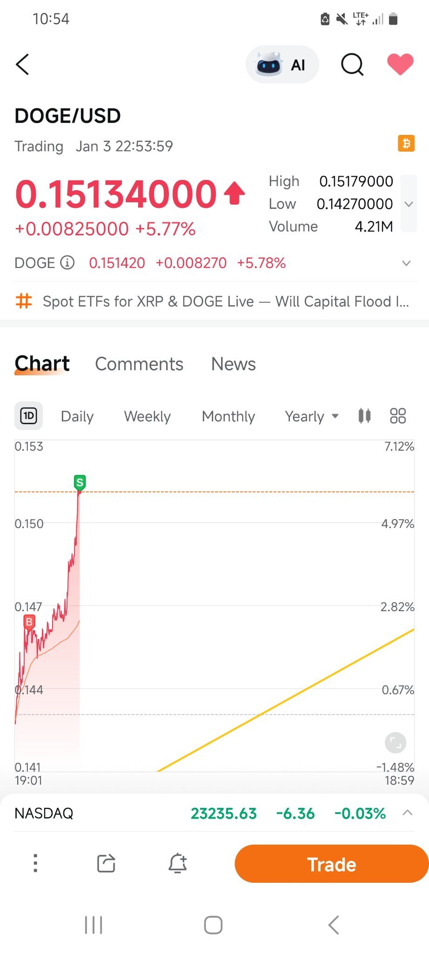429x953 pixels.
Task: Open the AI assistant robot button
Action: 282,65
